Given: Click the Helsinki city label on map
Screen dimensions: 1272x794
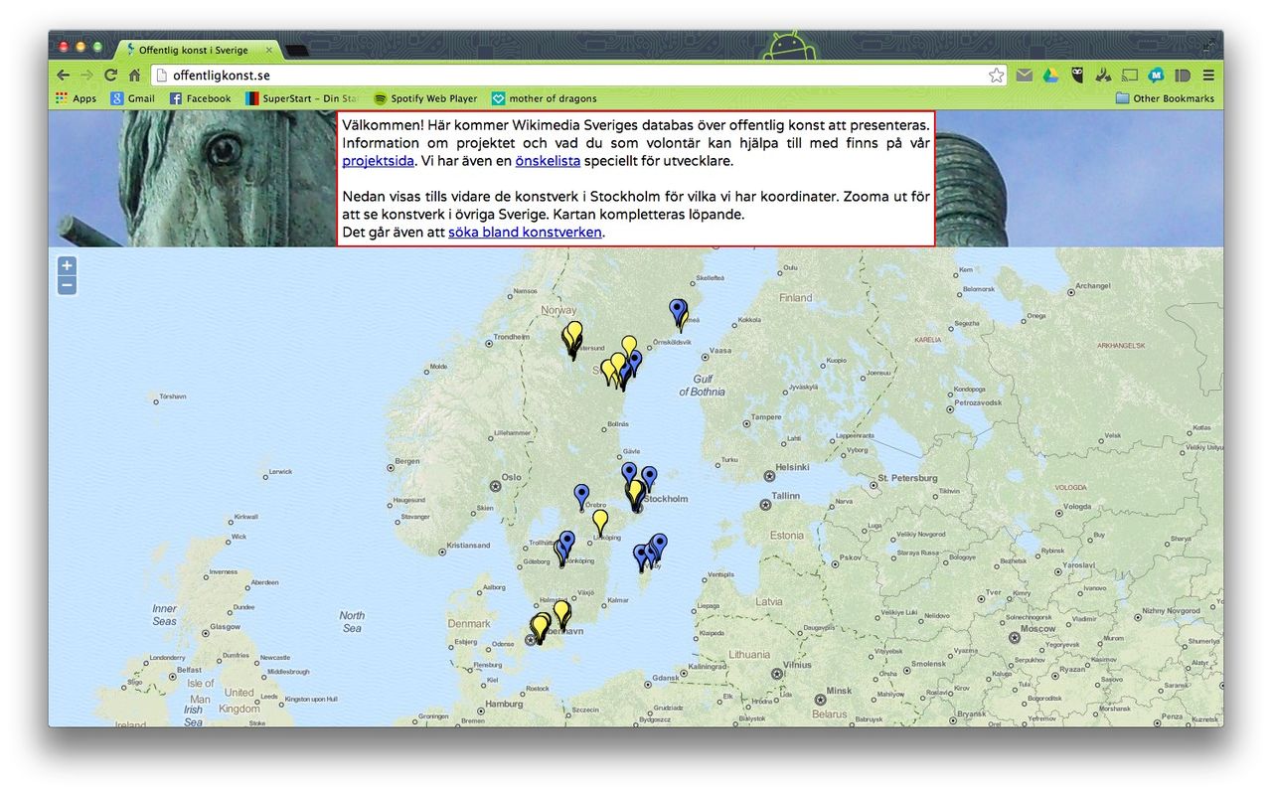Looking at the screenshot, I should pyautogui.click(x=793, y=467).
